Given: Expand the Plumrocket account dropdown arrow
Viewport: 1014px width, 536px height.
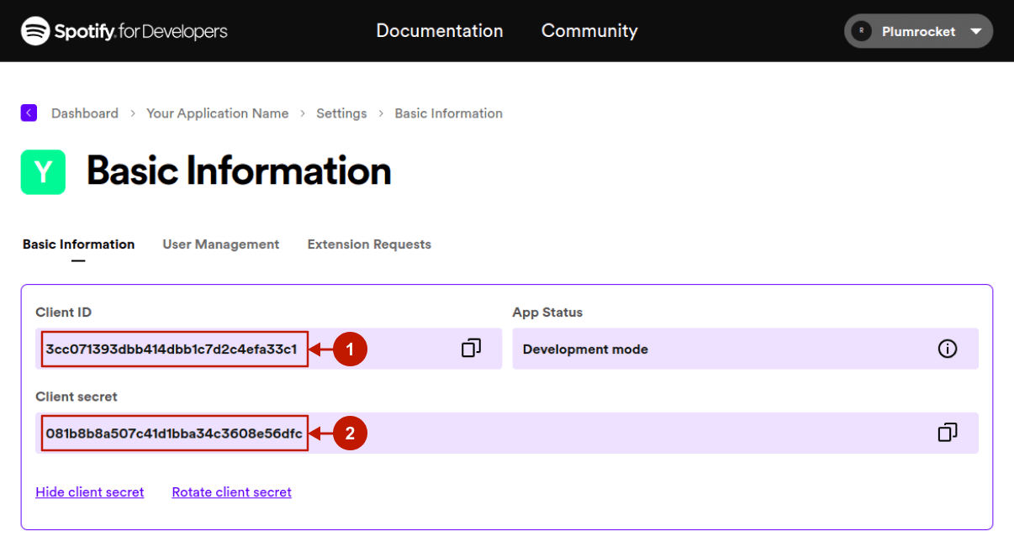Looking at the screenshot, I should [975, 31].
